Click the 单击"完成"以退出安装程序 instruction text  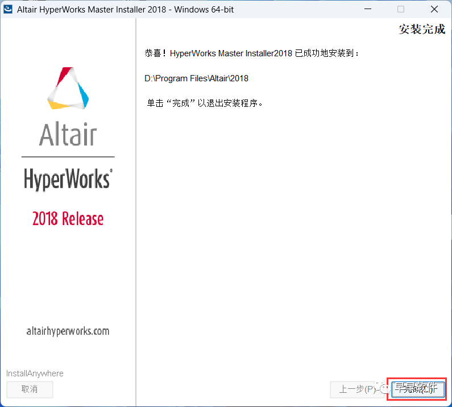pyautogui.click(x=205, y=103)
